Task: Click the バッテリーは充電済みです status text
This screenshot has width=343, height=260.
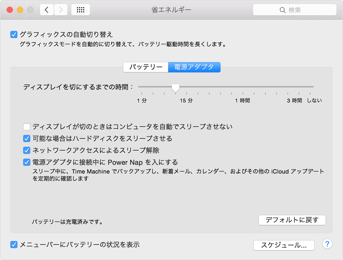Action: 67,222
